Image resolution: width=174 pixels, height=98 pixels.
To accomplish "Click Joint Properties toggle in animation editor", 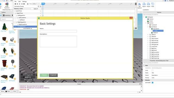I will click(27, 28).
